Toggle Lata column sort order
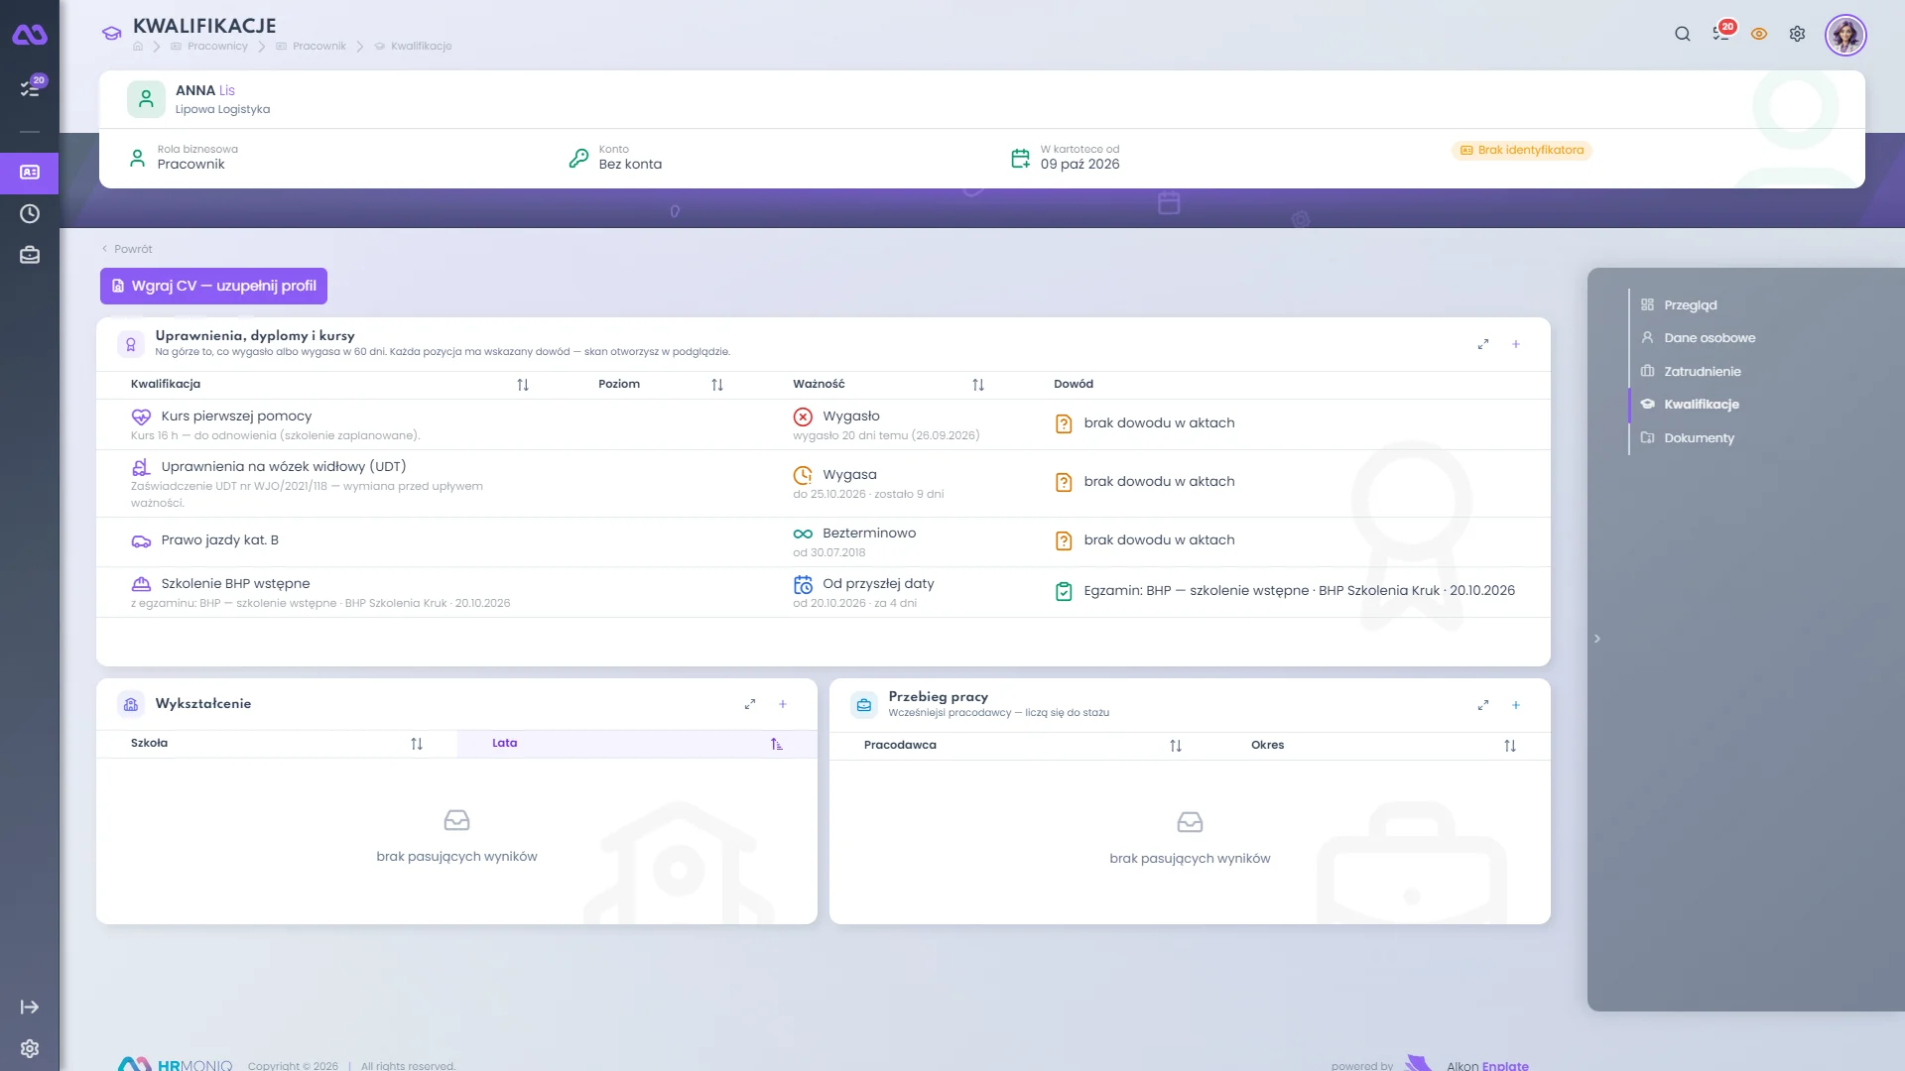Viewport: 1905px width, 1071px height. 777,744
